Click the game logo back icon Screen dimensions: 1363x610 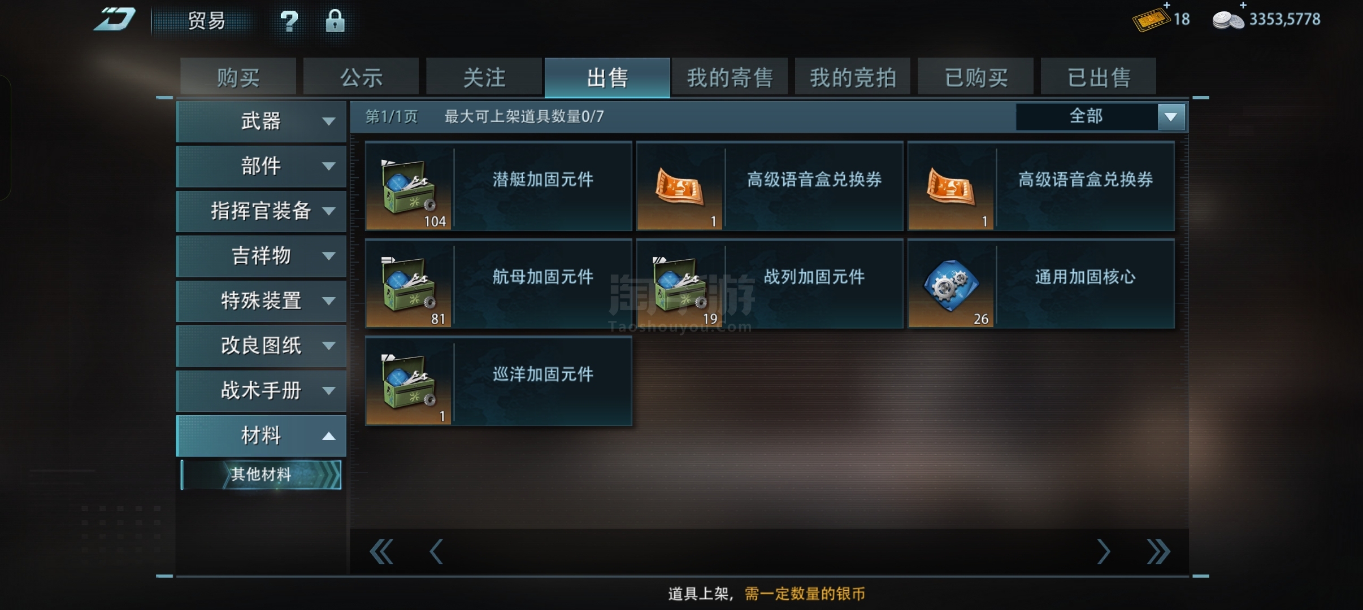pos(115,19)
